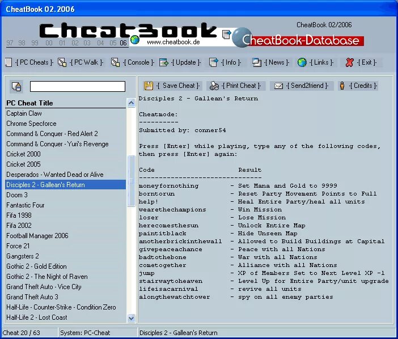Image resolution: width=398 pixels, height=339 pixels.
Task: Open the -[ Info ]- menu
Action: click(x=231, y=62)
